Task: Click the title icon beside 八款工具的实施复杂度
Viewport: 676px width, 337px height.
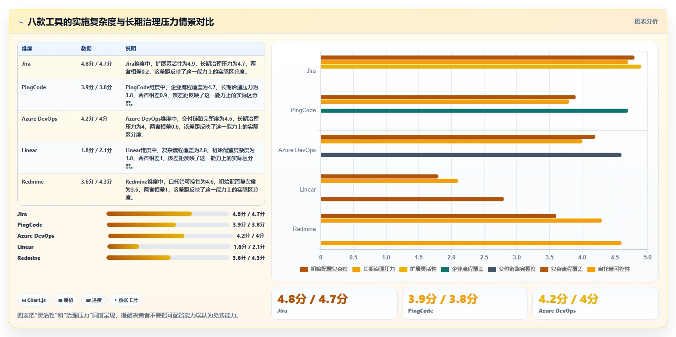Action: [x=21, y=22]
